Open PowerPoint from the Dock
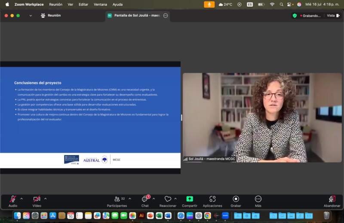 coord(150,216)
